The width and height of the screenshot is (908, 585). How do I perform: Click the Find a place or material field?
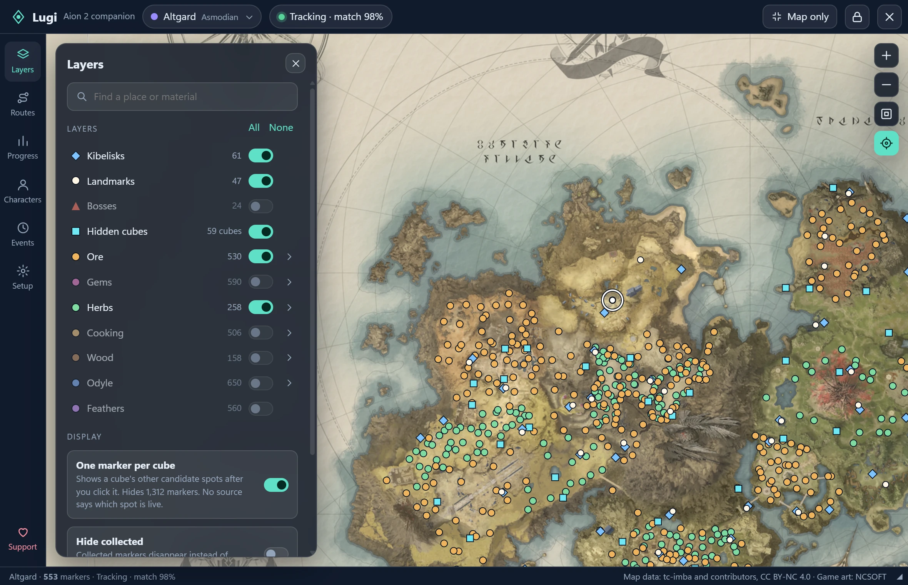[182, 97]
